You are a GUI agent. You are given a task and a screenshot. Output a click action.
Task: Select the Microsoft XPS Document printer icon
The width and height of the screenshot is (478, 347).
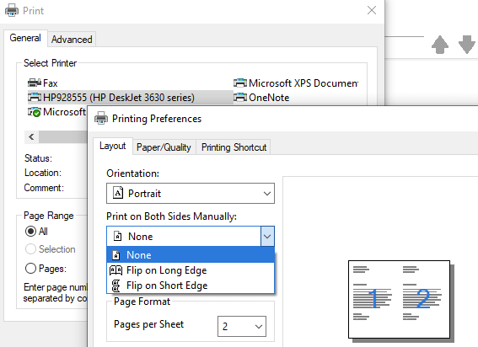coord(240,83)
